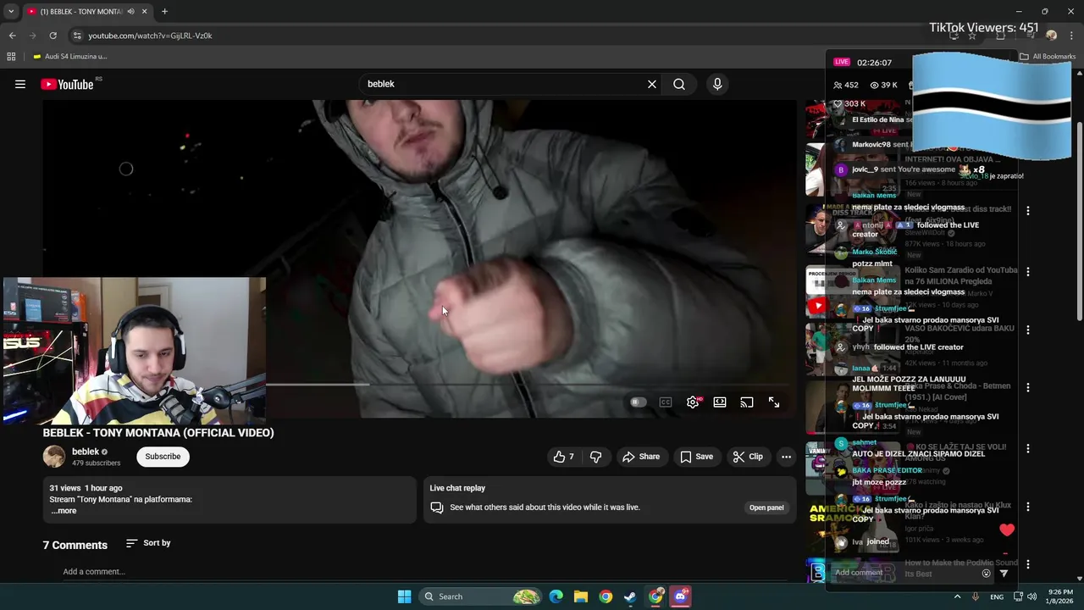
Task: Save the video to a playlist
Action: [696, 457]
